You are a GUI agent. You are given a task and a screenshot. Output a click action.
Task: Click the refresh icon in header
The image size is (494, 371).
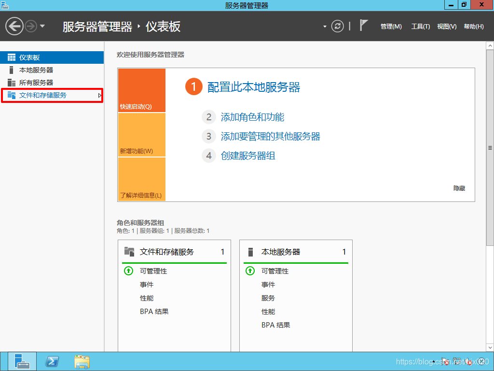[x=337, y=26]
